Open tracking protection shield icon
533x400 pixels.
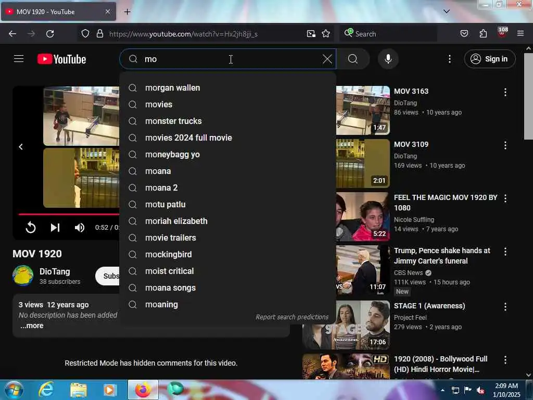pos(85,34)
